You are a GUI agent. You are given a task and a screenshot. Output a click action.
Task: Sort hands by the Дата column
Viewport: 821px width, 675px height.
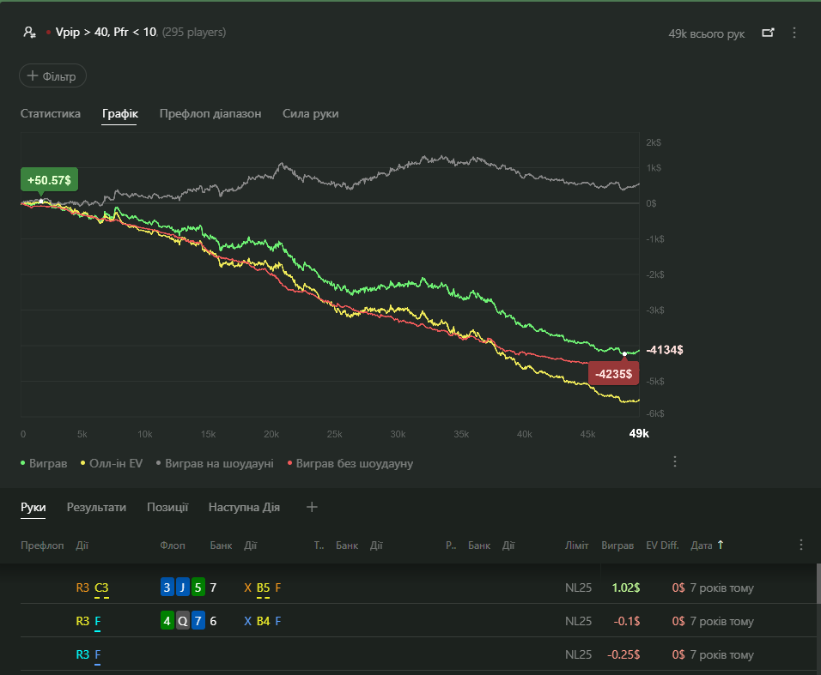pyautogui.click(x=701, y=545)
